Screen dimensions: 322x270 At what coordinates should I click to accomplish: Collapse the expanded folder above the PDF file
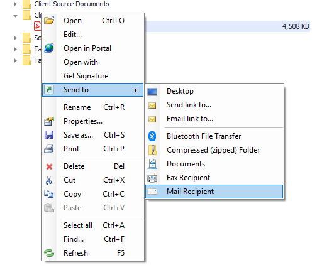(x=15, y=16)
